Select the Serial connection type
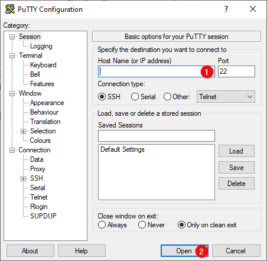This screenshot has width=267, height=261. (x=144, y=97)
